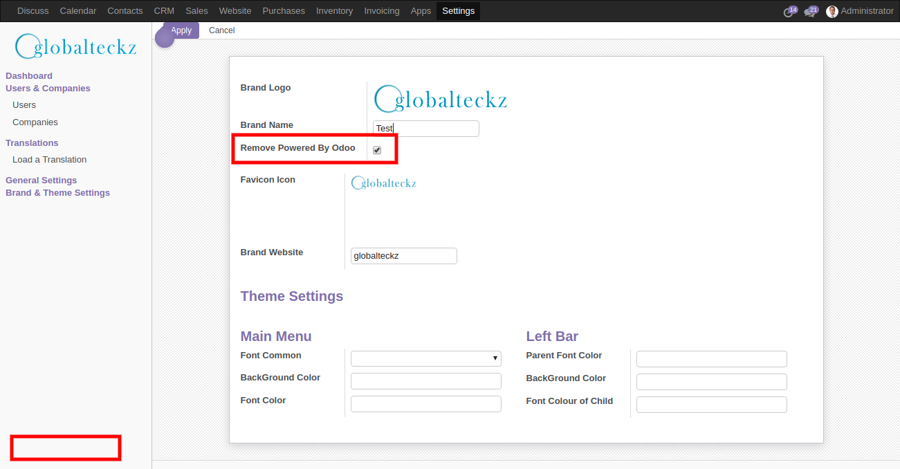900x469 pixels.
Task: Open Brand & Theme Settings
Action: tap(57, 193)
